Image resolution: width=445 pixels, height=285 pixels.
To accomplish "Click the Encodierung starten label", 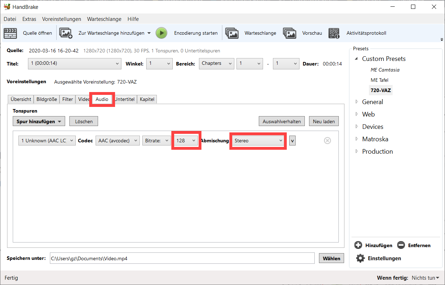I will pyautogui.click(x=196, y=33).
